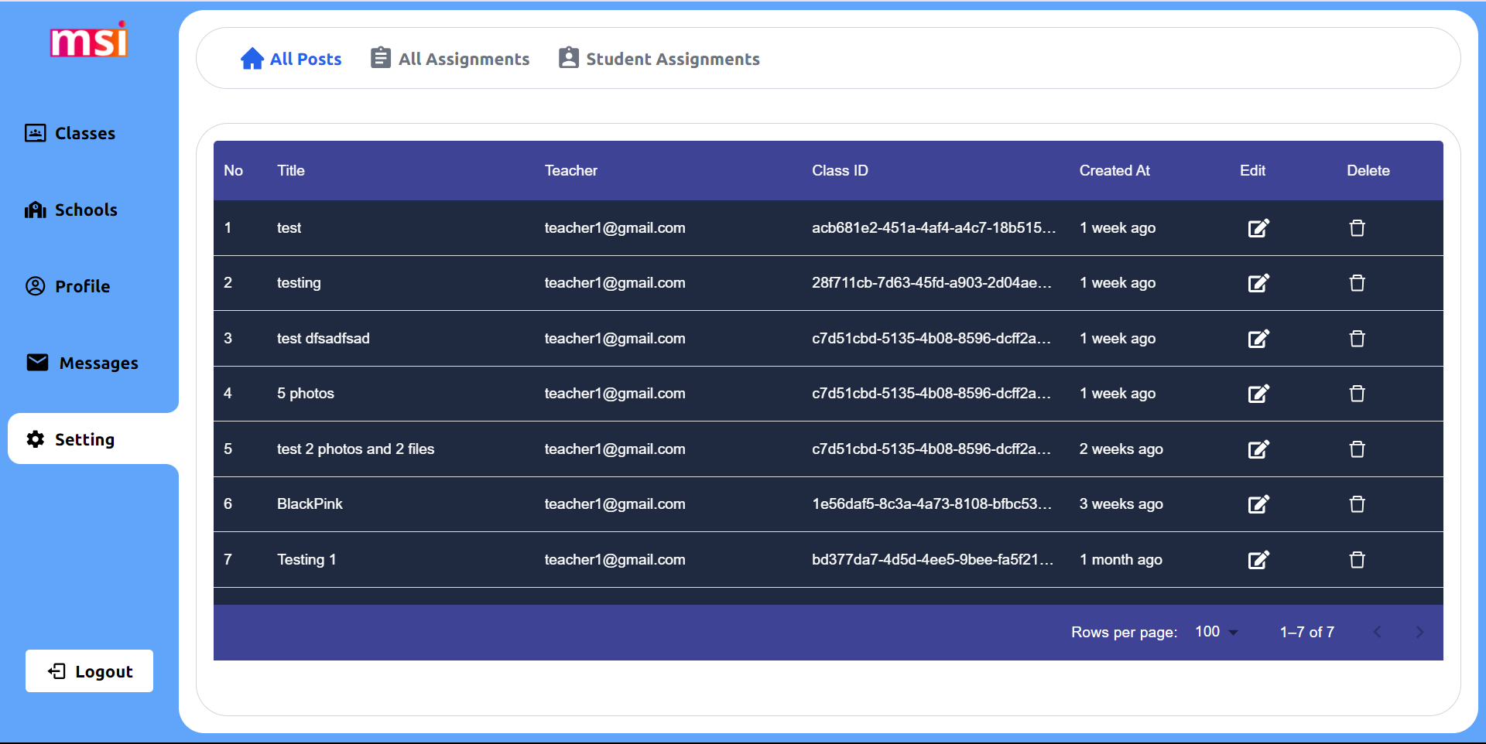Open Messages in the sidebar
Screen dimensions: 1486x744
pos(82,363)
